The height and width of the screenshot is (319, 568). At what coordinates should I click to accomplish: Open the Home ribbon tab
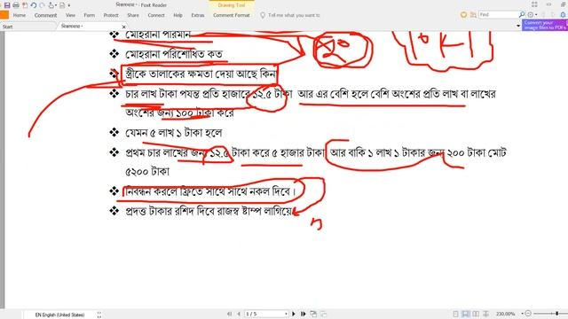pos(20,15)
